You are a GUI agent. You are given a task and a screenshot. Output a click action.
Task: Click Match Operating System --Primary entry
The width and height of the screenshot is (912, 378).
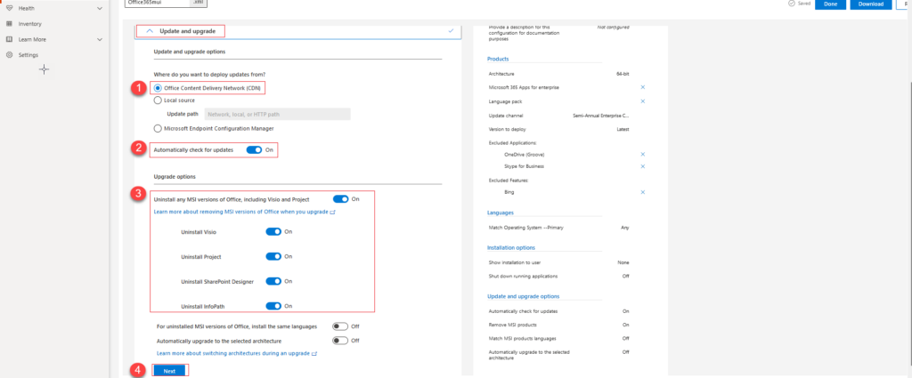[x=526, y=228]
